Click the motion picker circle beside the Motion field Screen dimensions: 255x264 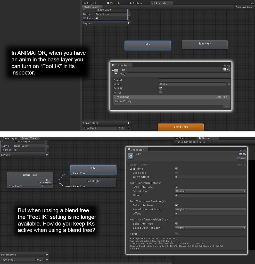(228, 84)
